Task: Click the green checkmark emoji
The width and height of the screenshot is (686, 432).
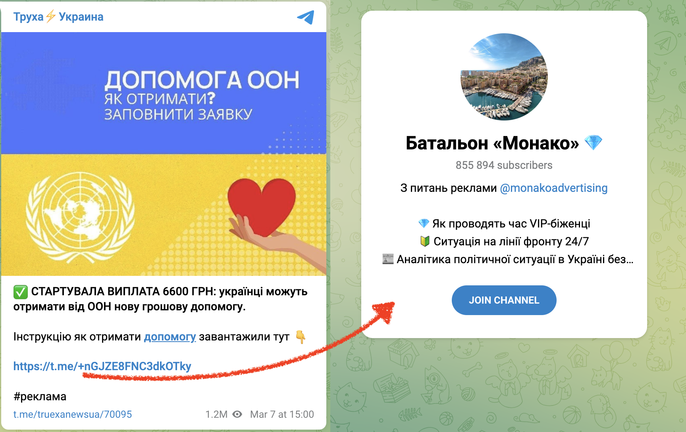Action: (x=20, y=292)
